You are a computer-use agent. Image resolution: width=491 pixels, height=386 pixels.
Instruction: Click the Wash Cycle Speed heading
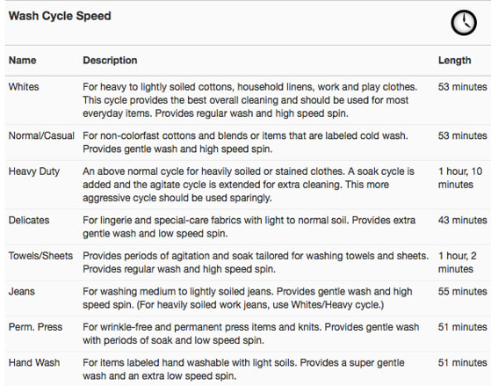[x=60, y=16]
